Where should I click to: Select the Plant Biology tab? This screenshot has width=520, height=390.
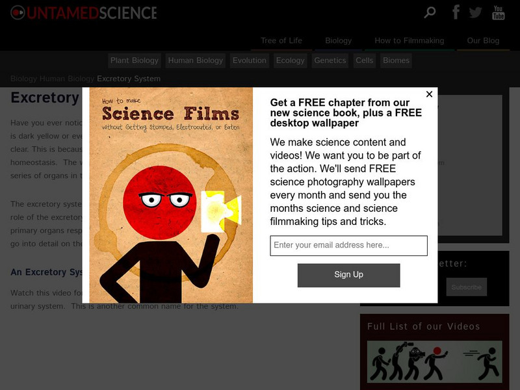pyautogui.click(x=135, y=60)
